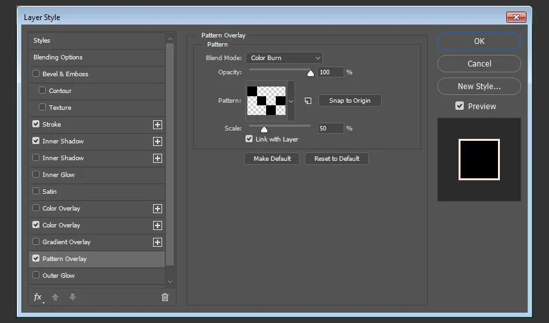Uncheck the Stroke effect checkbox
Screen dimensions: 549x323
coord(36,124)
